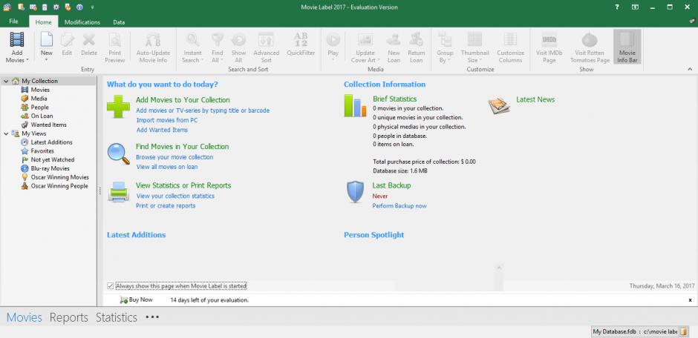Open Print Preview from the ribbon
The image size is (698, 338).
pyautogui.click(x=115, y=47)
